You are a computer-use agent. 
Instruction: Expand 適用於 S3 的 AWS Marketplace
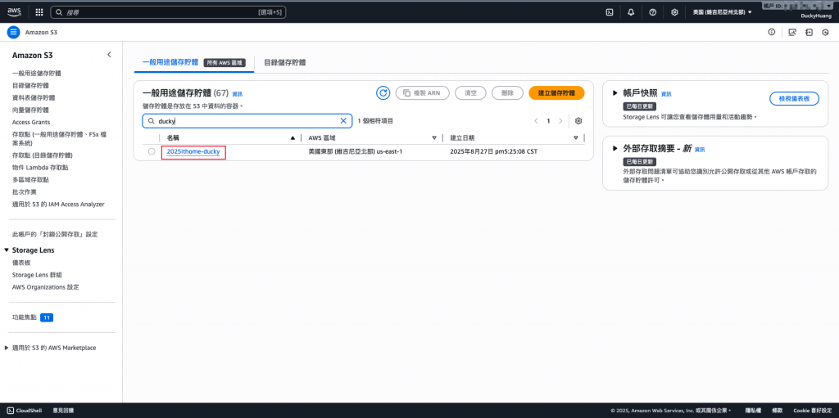(7, 348)
